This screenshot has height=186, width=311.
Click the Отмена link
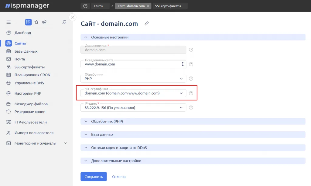pyautogui.click(x=119, y=177)
